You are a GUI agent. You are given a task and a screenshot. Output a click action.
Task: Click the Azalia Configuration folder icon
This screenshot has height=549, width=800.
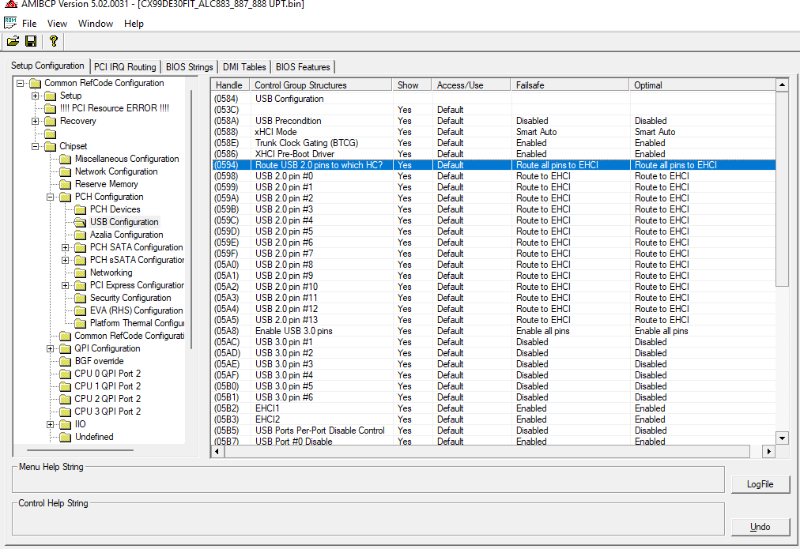pyautogui.click(x=80, y=235)
